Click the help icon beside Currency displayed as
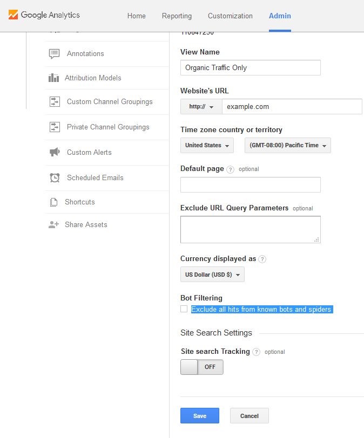Viewport: 364px width, 438px height. click(x=262, y=259)
